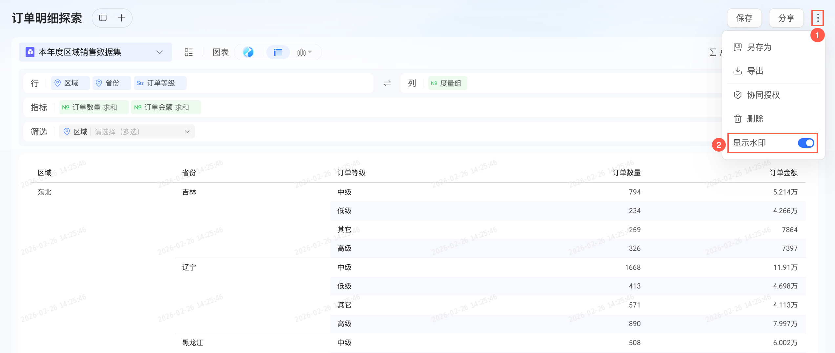Click the 保存 button
The width and height of the screenshot is (835, 353).
(744, 18)
